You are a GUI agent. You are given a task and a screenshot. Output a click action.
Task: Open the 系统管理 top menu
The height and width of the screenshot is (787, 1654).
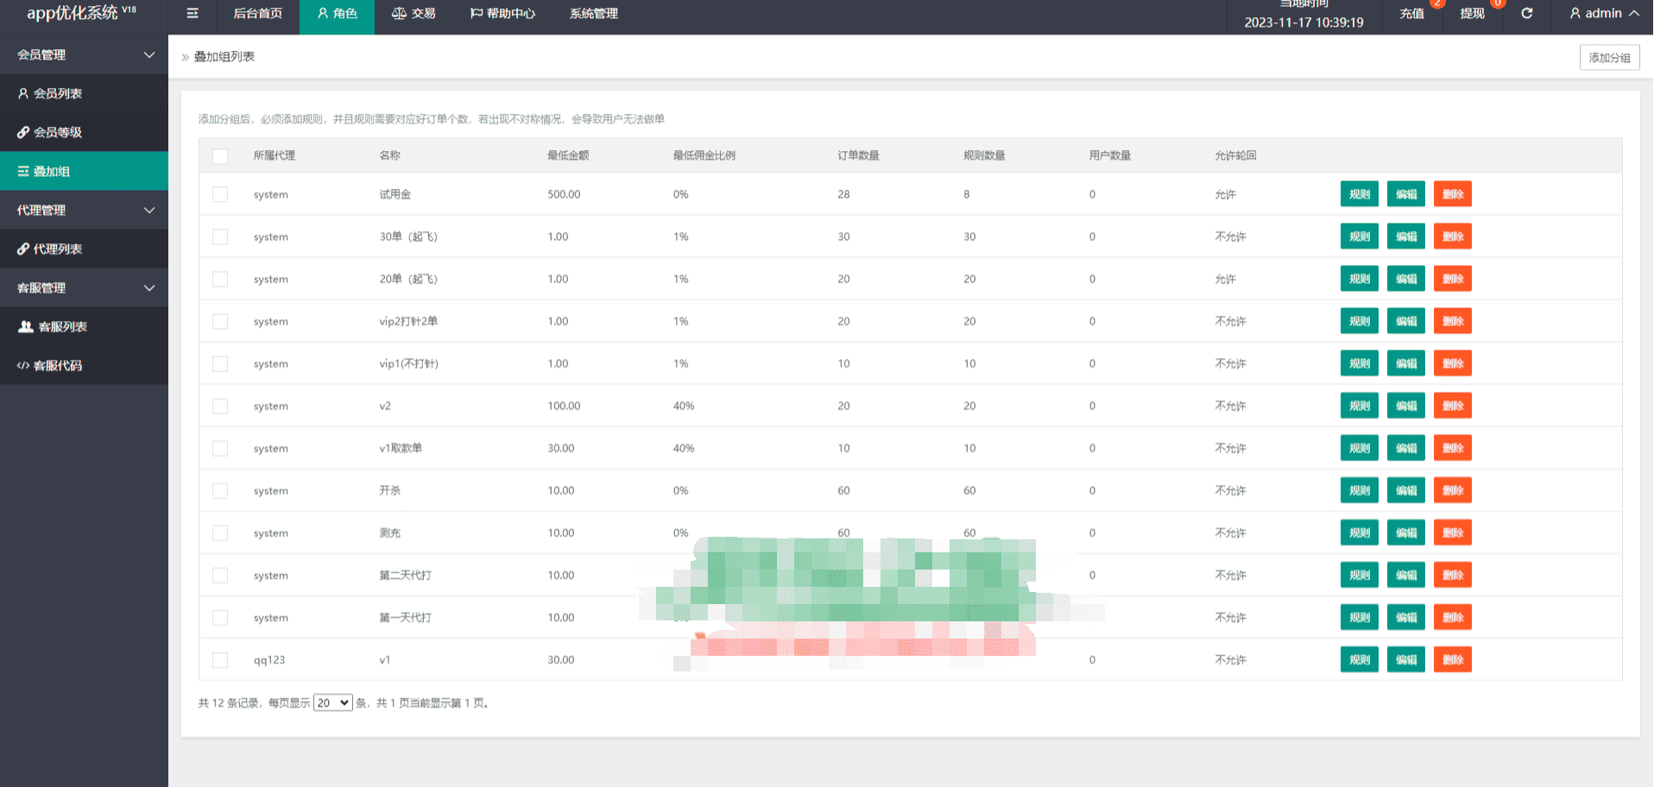593,14
